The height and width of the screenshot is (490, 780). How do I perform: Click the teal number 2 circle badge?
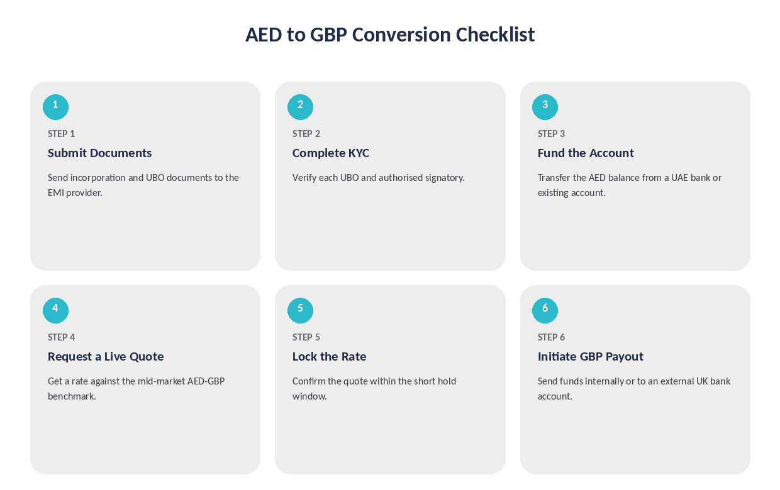point(300,107)
